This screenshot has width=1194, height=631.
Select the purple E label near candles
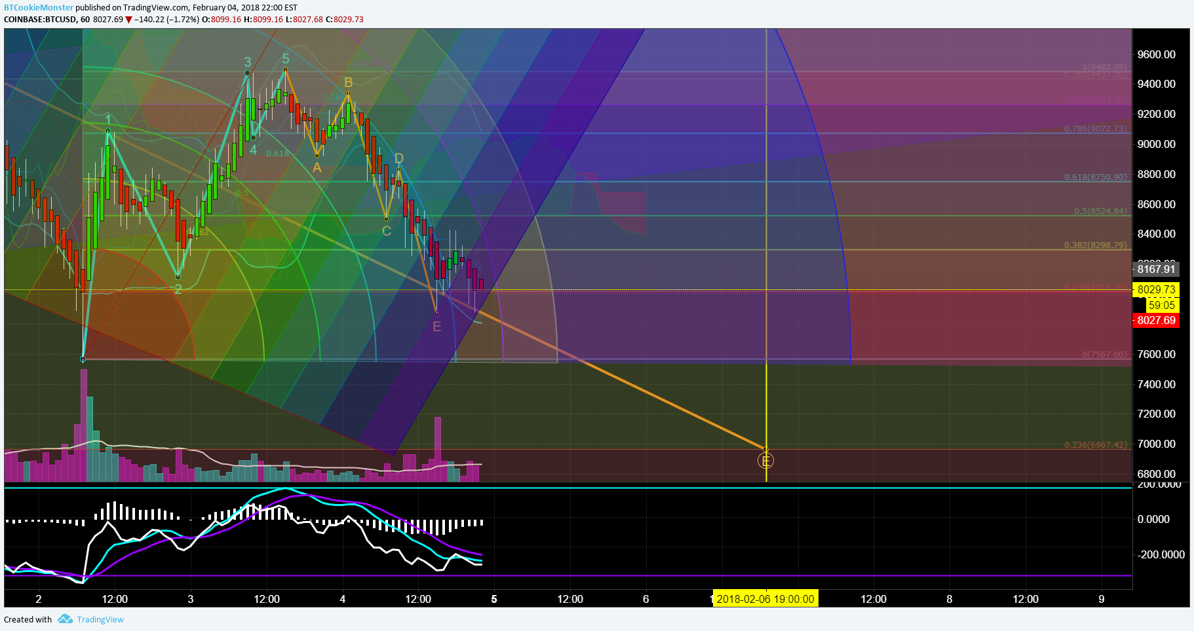point(437,326)
